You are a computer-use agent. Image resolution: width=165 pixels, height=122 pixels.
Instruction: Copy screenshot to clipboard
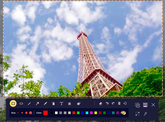pos(137,105)
